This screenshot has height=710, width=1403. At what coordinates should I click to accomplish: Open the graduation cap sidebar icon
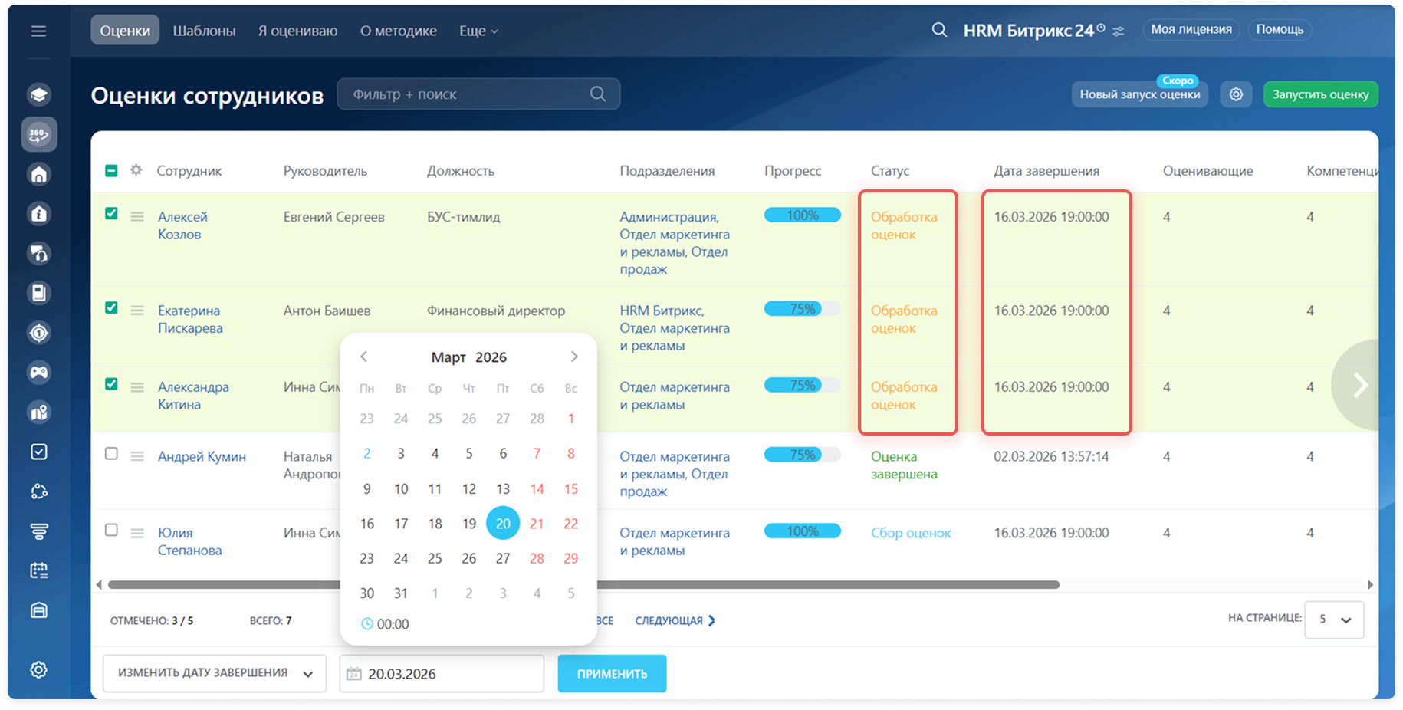[39, 94]
